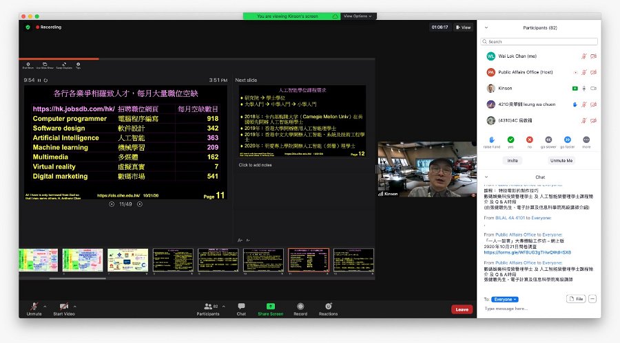
Task: Toggle Kinson's microphone icon
Action: click(583, 89)
